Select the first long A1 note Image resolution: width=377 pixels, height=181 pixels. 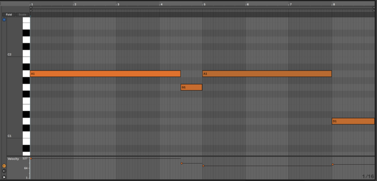pyautogui.click(x=105, y=74)
